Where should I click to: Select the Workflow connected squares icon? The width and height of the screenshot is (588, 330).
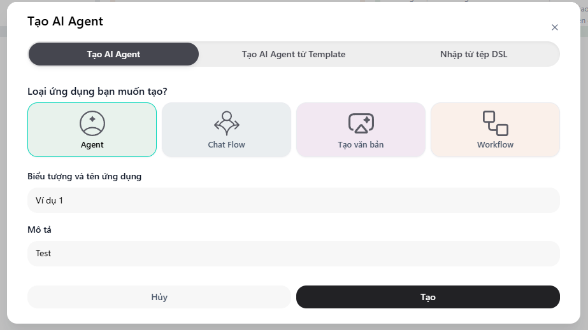pyautogui.click(x=495, y=123)
